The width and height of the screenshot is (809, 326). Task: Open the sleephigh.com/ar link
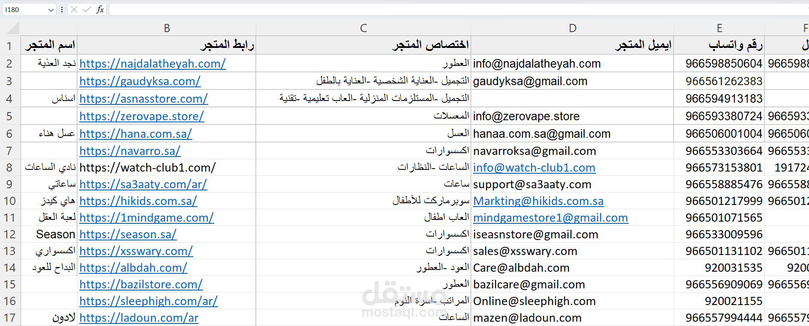(148, 301)
